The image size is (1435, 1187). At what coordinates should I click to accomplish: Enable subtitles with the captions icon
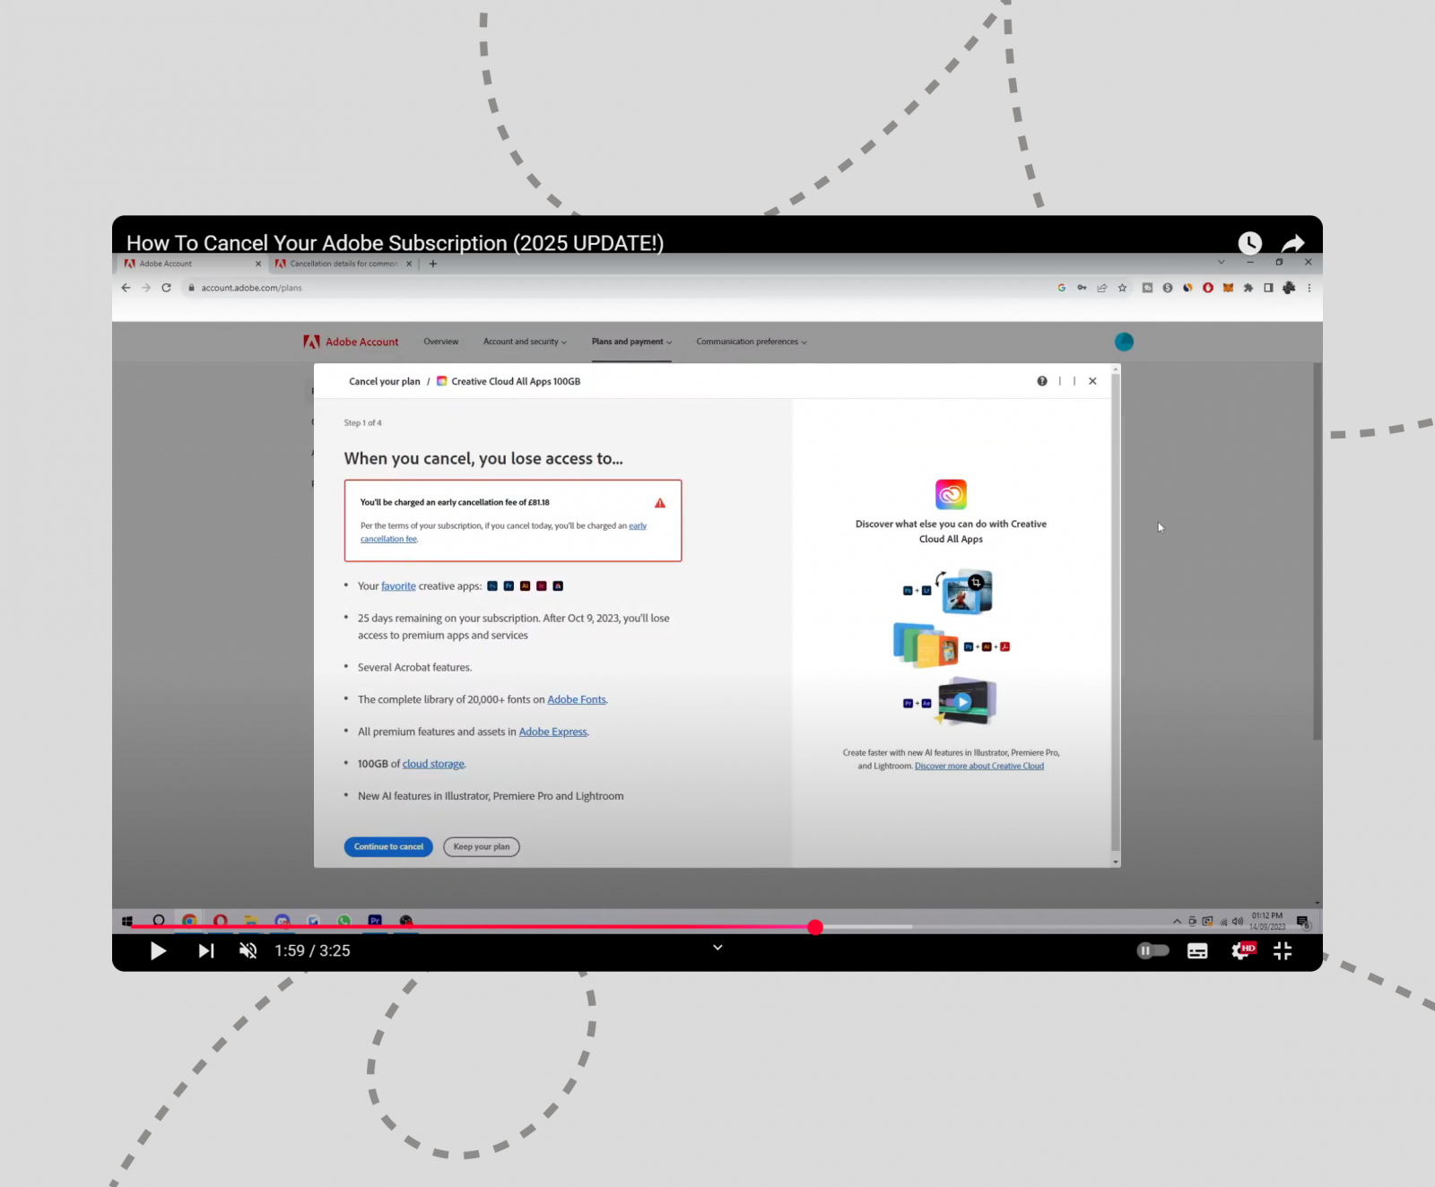(1197, 950)
